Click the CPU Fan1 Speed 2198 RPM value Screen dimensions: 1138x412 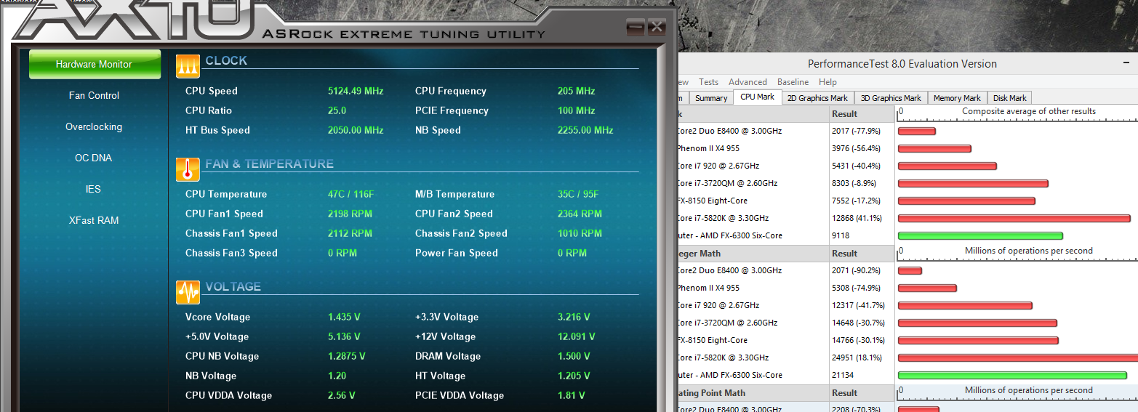(350, 214)
